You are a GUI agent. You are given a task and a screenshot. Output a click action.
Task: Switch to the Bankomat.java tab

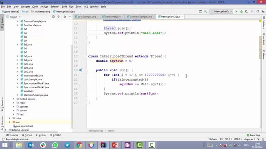pos(113,17)
